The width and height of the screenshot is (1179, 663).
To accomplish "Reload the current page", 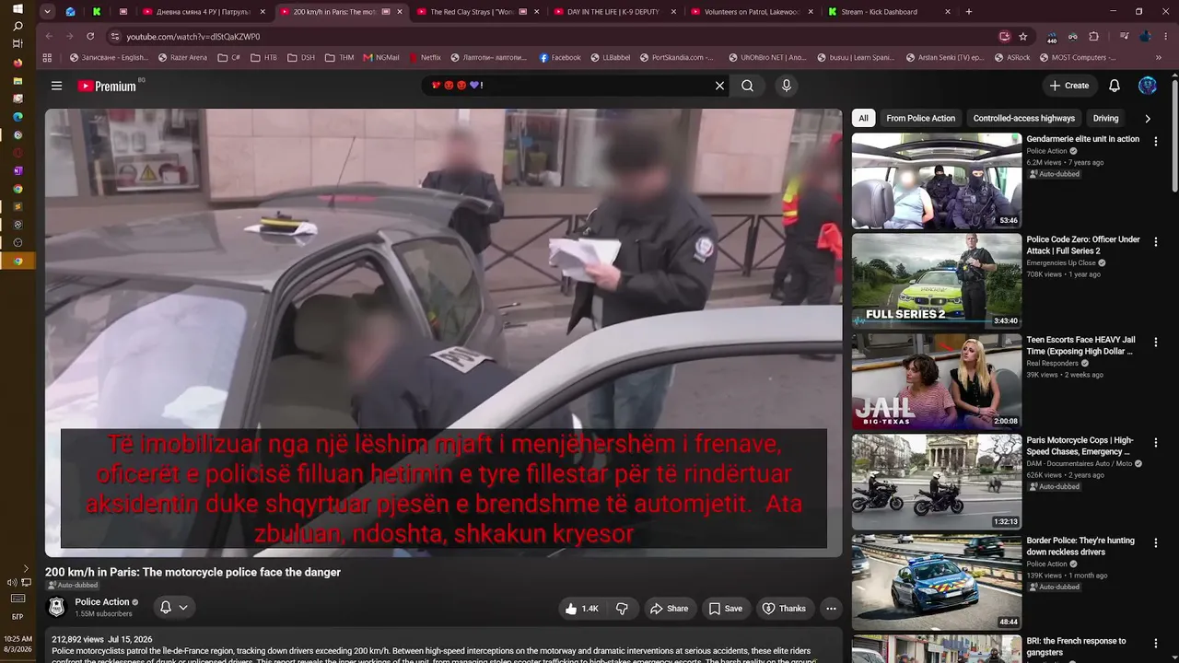I will (x=90, y=36).
